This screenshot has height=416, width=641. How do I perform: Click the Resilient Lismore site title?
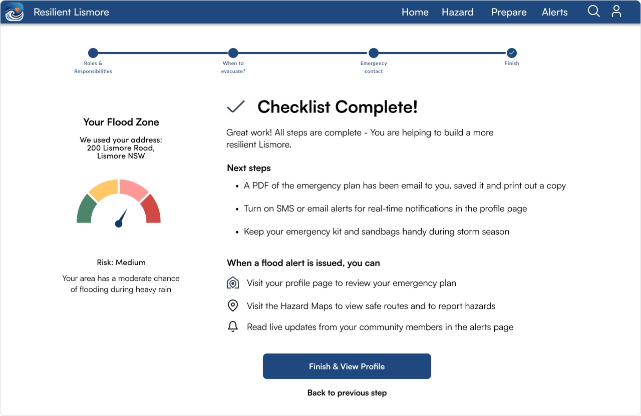(71, 12)
